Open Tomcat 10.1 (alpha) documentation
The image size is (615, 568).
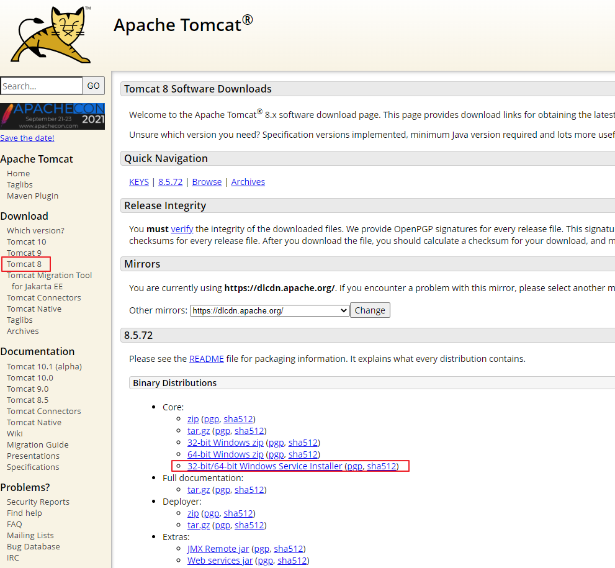(44, 366)
